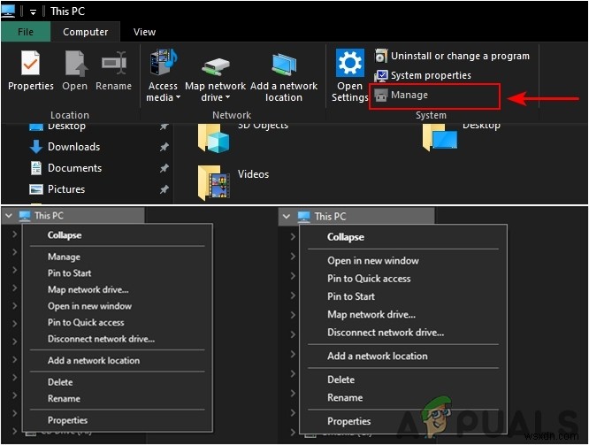Expand the Map network drive dropdown arrow
The height and width of the screenshot is (445, 589).
click(227, 97)
